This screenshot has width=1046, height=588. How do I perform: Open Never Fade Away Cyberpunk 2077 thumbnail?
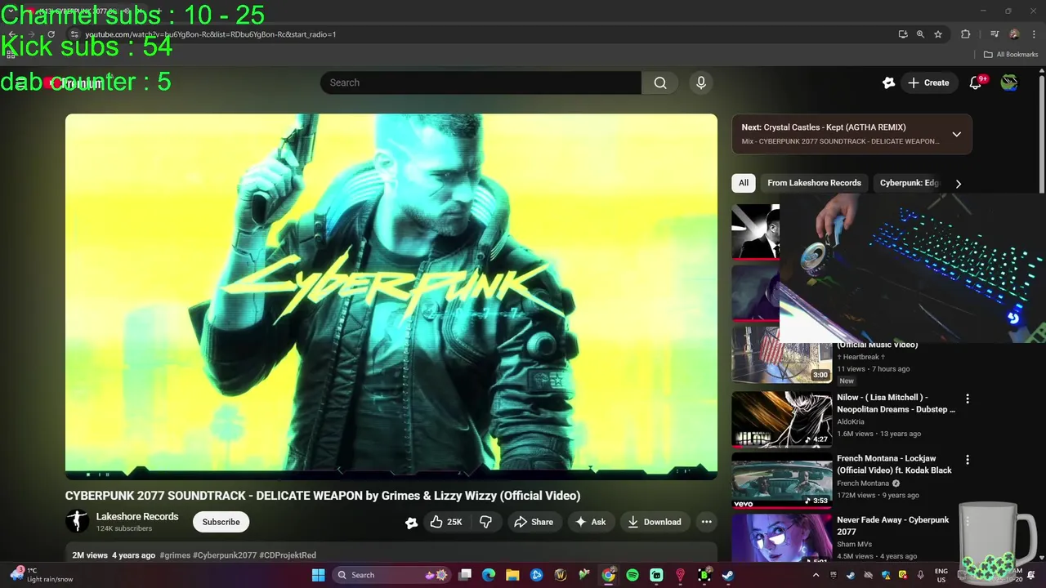tap(781, 538)
